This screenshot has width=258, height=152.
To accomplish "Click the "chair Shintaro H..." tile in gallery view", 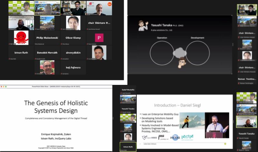I will [99, 23].
